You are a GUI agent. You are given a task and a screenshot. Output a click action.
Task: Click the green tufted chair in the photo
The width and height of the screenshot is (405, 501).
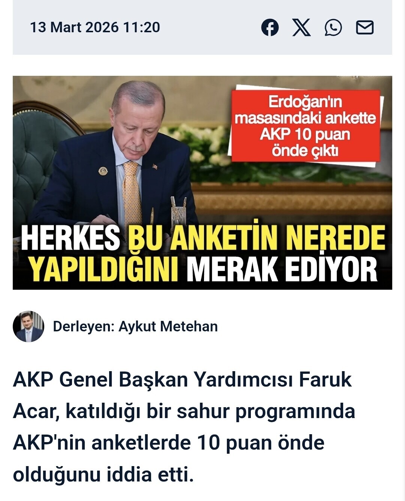(x=37, y=158)
